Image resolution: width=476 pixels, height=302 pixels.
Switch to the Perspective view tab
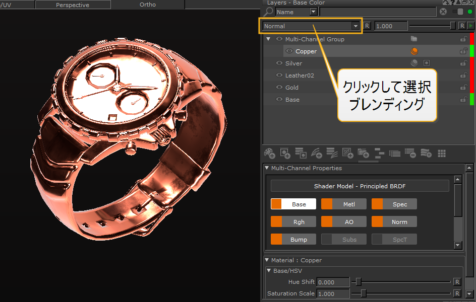pos(73,5)
